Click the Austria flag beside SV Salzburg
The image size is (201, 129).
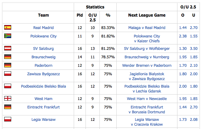(8, 48)
